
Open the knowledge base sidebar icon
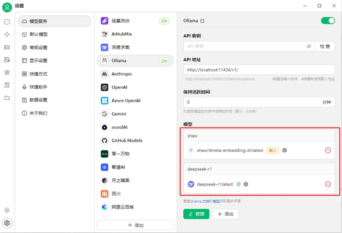click(x=7, y=85)
